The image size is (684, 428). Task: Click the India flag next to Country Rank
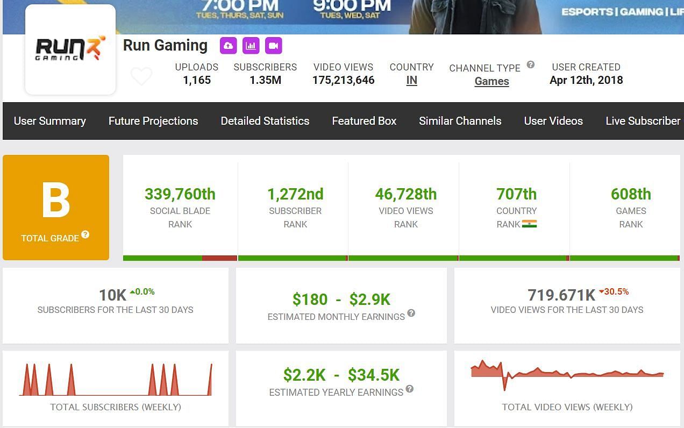coord(530,224)
